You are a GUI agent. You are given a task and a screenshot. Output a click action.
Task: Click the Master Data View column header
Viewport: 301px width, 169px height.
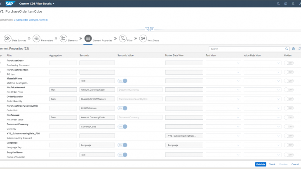coord(174,55)
